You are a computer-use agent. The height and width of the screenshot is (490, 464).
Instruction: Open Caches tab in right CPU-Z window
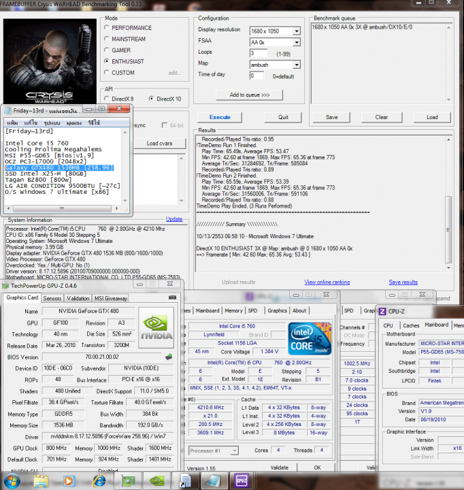pos(411,325)
